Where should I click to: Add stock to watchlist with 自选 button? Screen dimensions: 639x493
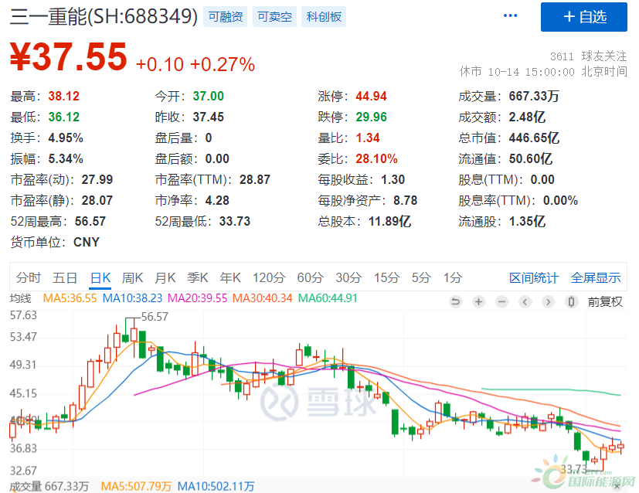[584, 17]
